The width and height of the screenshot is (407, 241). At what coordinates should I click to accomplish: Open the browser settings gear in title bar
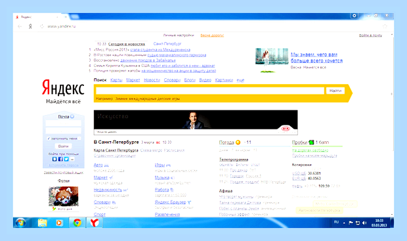point(354,16)
